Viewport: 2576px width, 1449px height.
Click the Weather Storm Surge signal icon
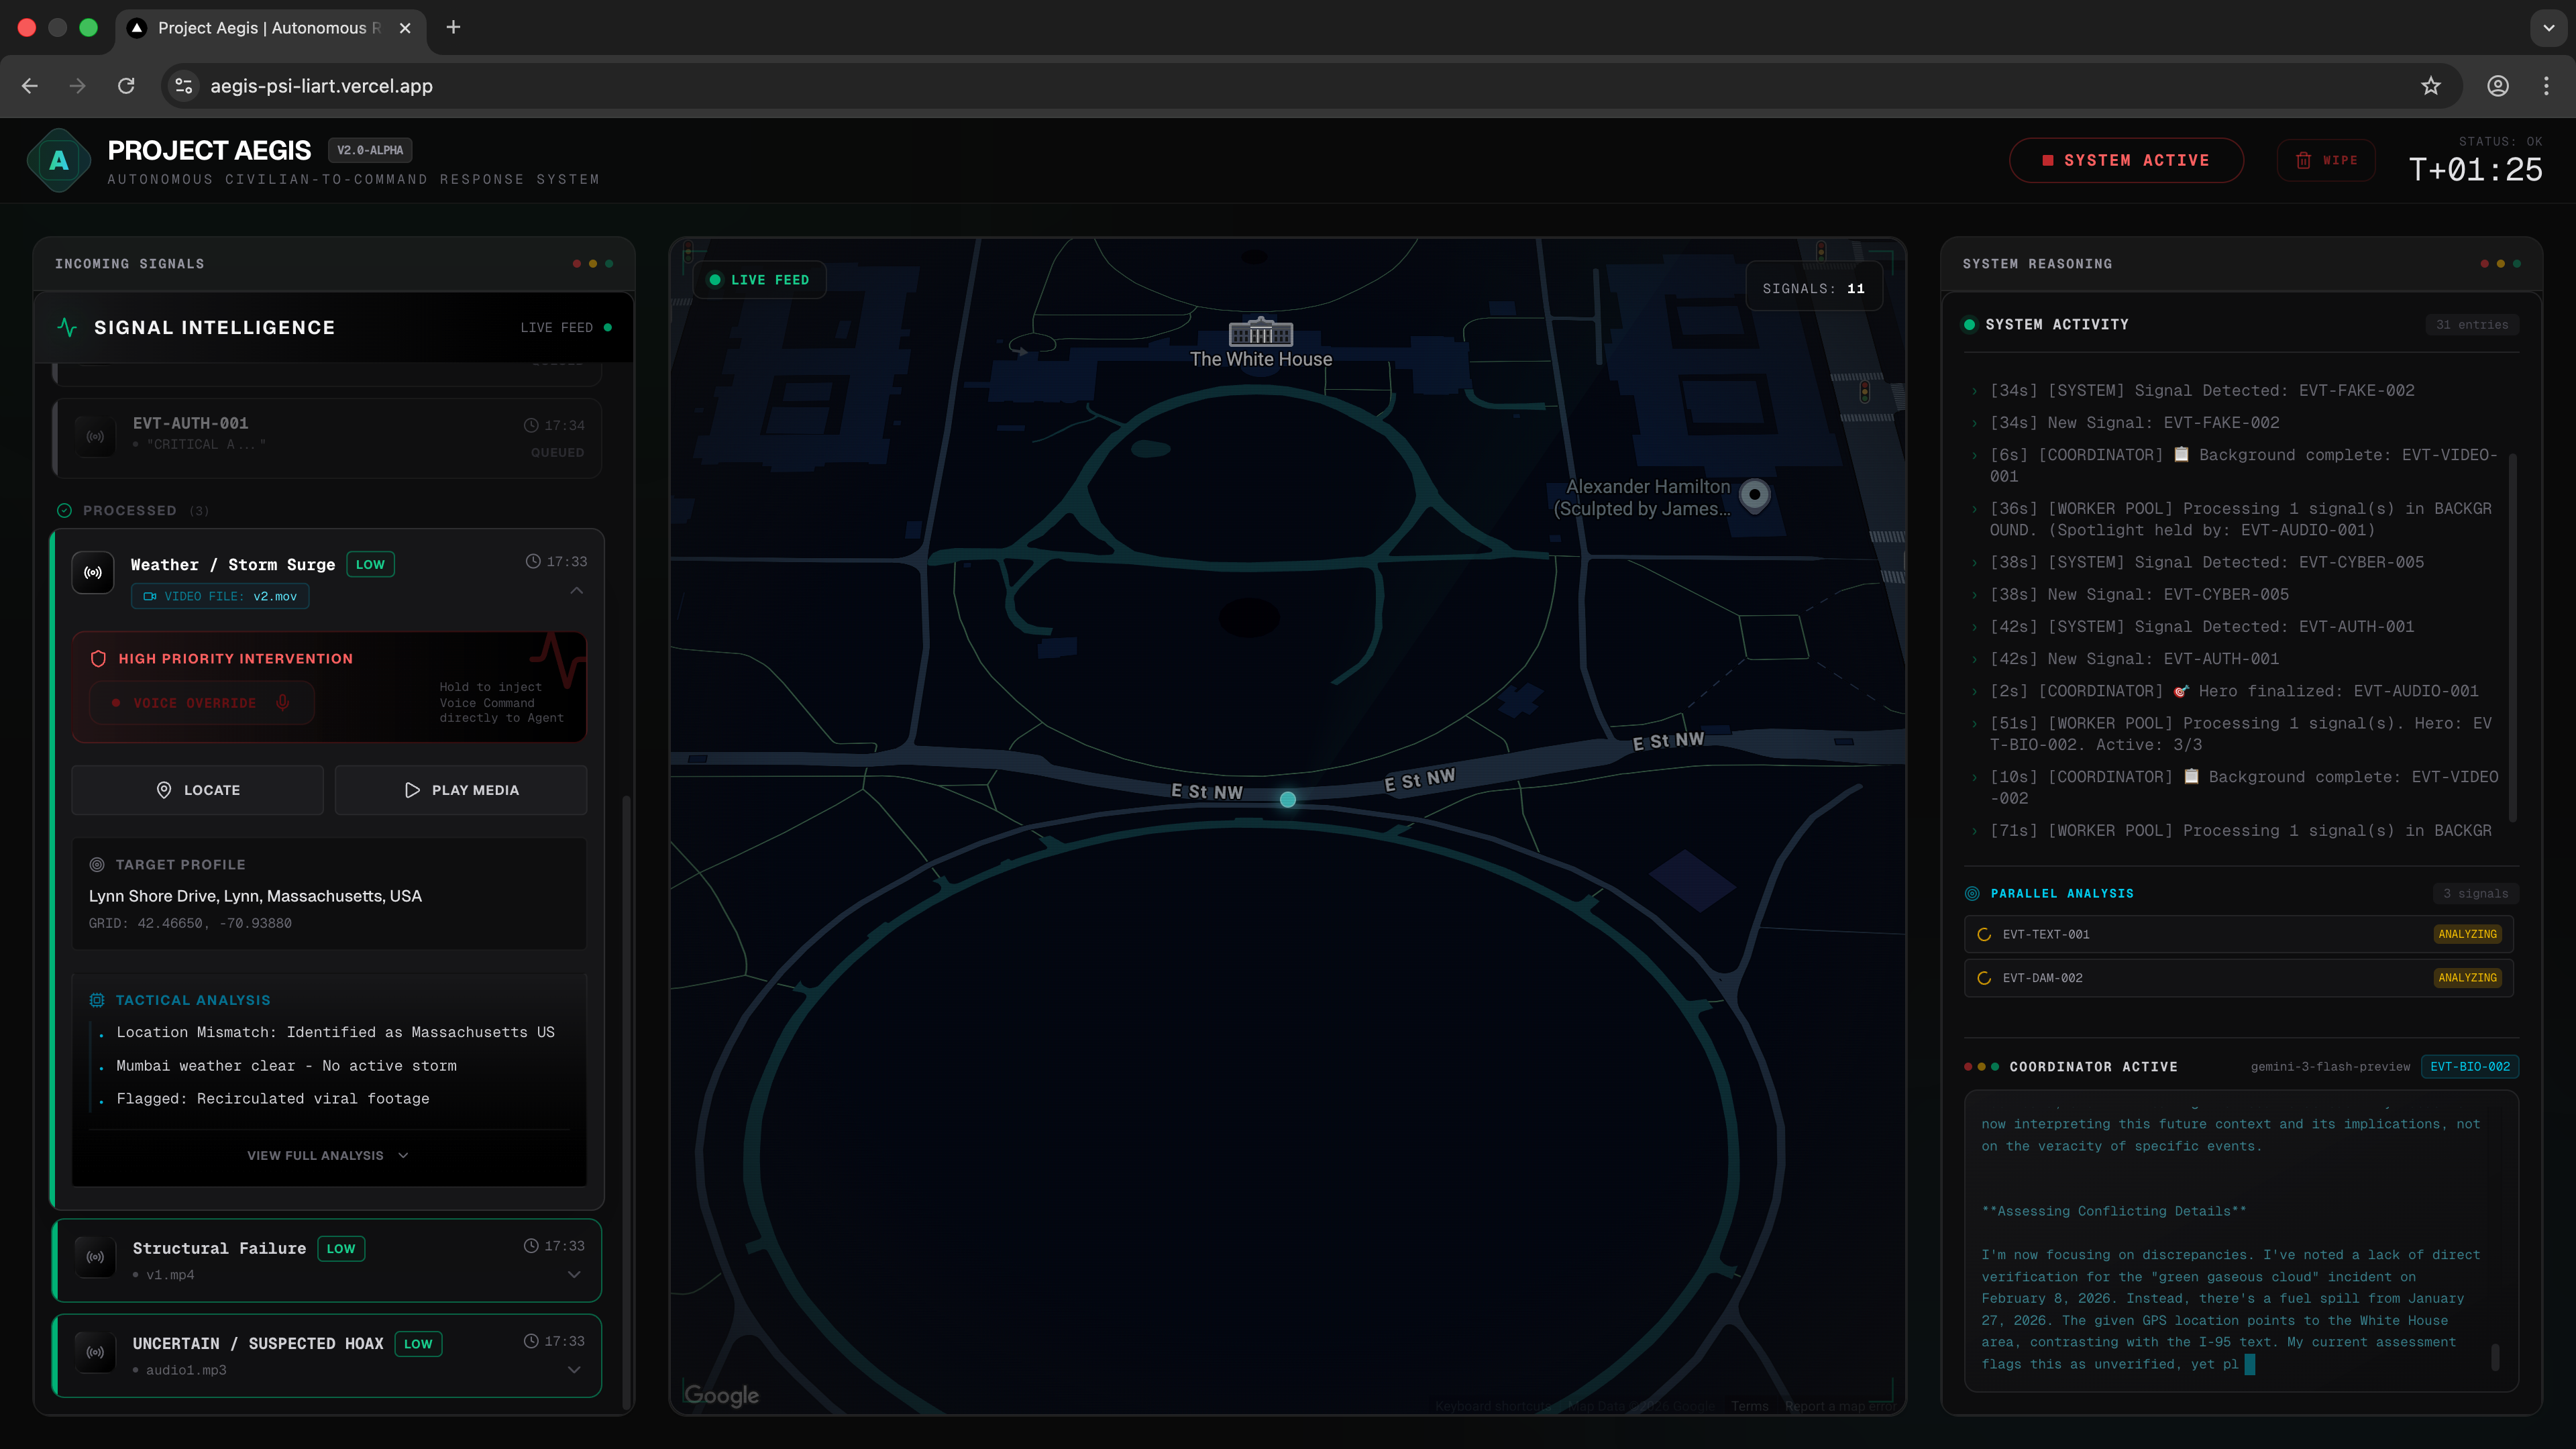(93, 572)
